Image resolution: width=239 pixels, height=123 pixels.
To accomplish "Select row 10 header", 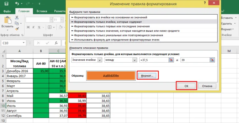I will pyautogui.click(x=3, y=106).
